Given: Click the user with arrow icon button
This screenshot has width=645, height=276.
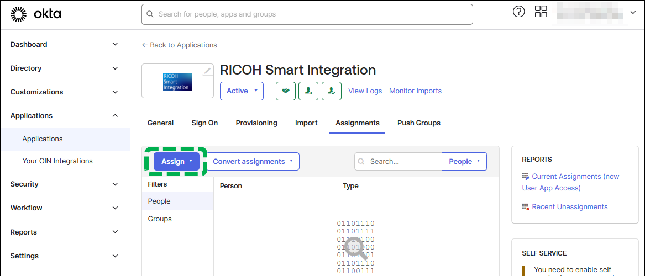Looking at the screenshot, I should tap(308, 91).
